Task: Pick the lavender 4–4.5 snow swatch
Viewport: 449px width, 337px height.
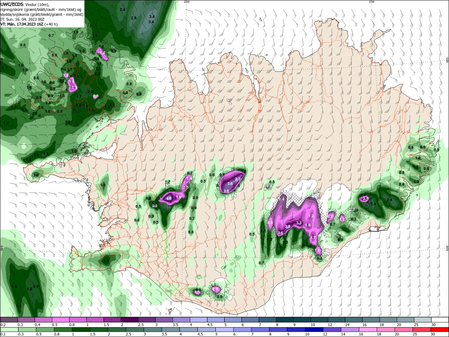Action: click(x=199, y=320)
